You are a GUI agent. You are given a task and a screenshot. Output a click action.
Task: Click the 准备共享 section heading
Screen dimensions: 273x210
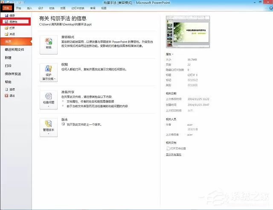[x=68, y=92]
